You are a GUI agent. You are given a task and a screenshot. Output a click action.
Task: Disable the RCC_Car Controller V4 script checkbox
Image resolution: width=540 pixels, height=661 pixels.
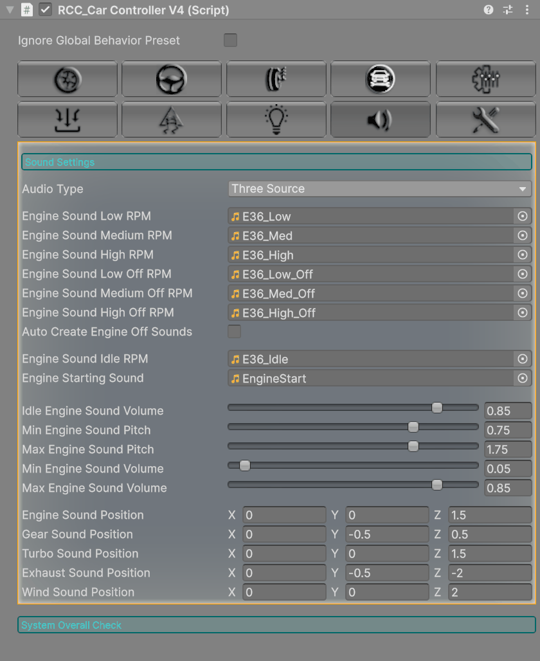click(x=45, y=10)
